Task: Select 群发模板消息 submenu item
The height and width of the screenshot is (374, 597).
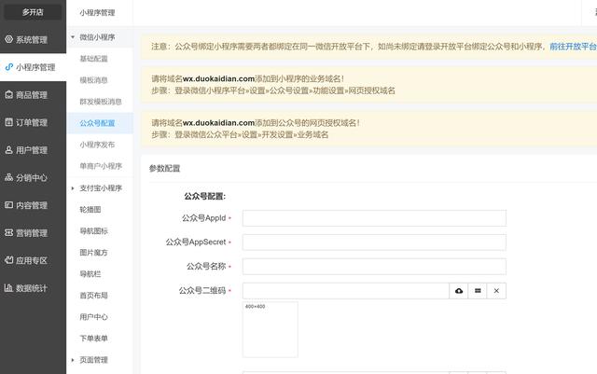Action: pyautogui.click(x=101, y=102)
